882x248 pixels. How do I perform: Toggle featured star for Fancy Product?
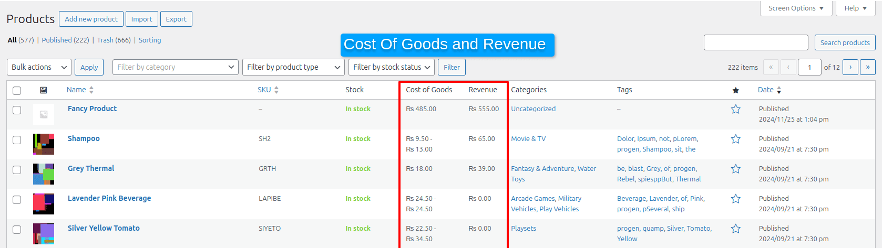(735, 109)
